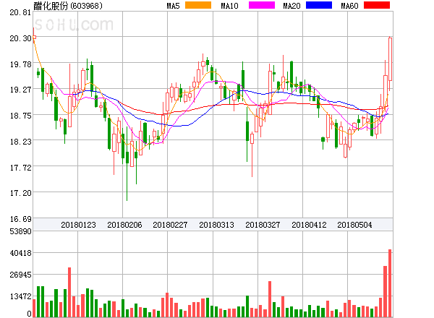Click the 20.30 price axis label

click(x=20, y=38)
